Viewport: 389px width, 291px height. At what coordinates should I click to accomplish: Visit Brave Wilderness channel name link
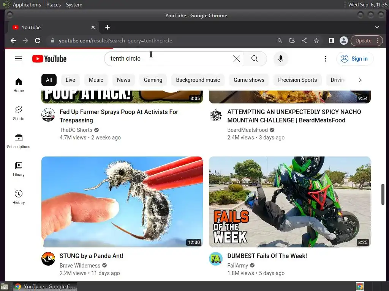(x=80, y=266)
